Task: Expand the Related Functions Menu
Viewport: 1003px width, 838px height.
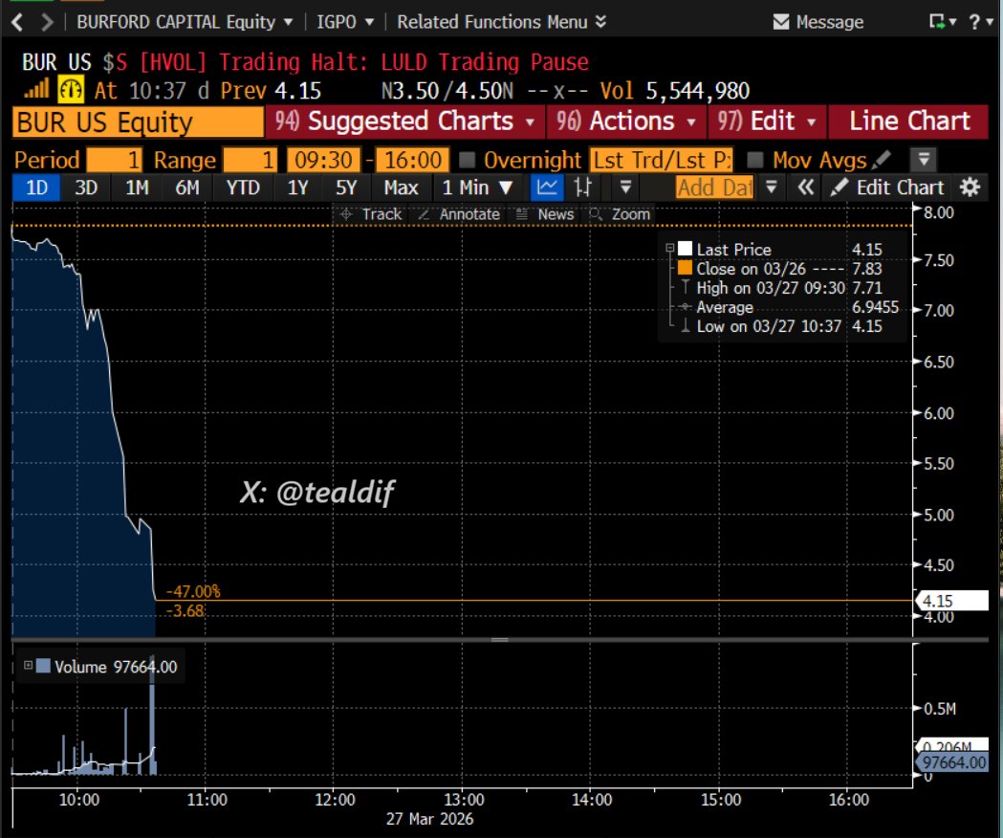Action: click(501, 22)
